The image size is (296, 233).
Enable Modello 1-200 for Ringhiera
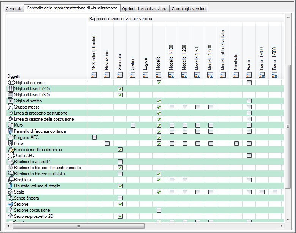pos(185,180)
